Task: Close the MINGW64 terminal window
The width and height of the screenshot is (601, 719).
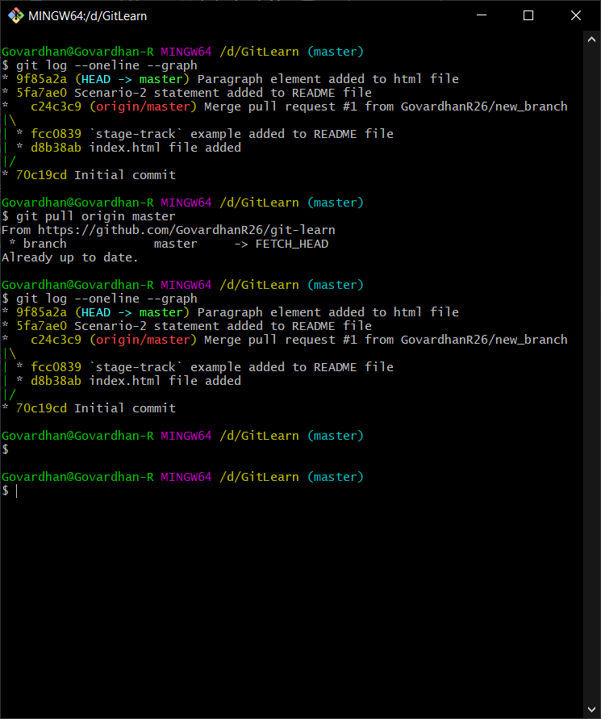Action: pos(576,15)
